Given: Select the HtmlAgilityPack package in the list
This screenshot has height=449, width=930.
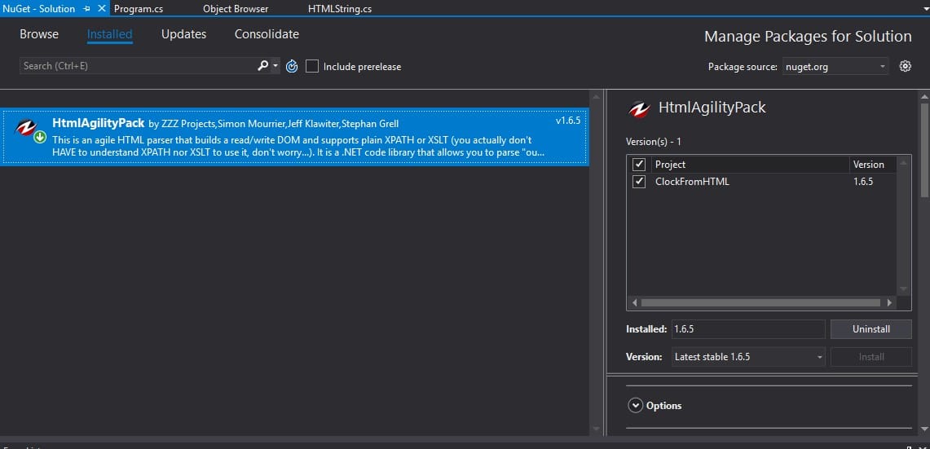Looking at the screenshot, I should (x=294, y=136).
